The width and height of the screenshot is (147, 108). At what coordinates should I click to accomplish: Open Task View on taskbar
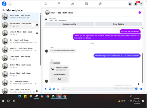point(14,101)
